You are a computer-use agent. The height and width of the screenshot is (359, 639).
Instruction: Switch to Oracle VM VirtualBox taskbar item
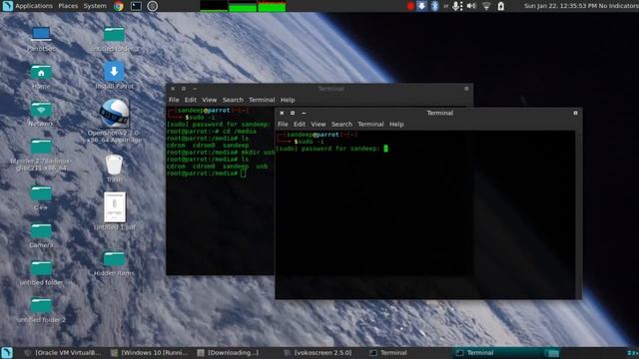click(63, 352)
